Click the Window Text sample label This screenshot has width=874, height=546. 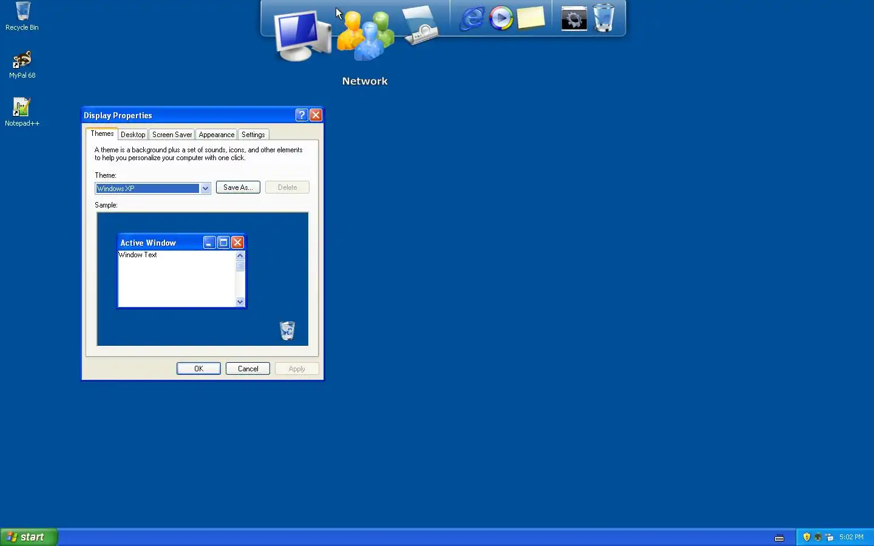click(138, 255)
